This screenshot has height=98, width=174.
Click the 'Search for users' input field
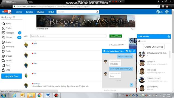[x=68, y=36]
